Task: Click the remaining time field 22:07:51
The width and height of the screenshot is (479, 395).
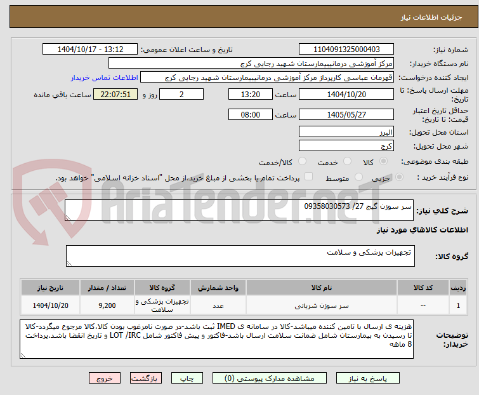Action: (x=115, y=94)
